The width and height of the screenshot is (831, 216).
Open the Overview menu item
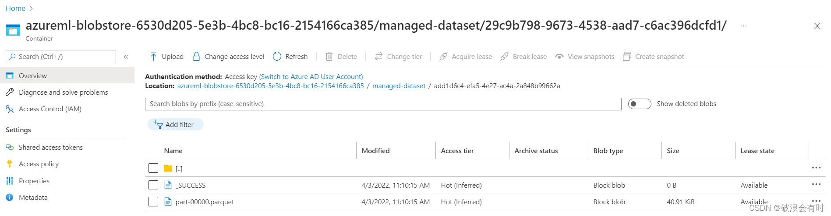tap(67, 75)
